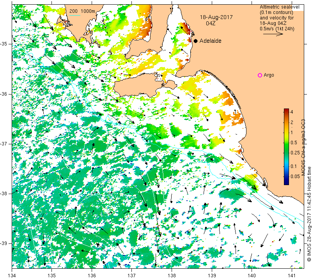Viewport: 312px width, 280px height.
Task: Click longitude axis label 139
Action: click(x=212, y=276)
